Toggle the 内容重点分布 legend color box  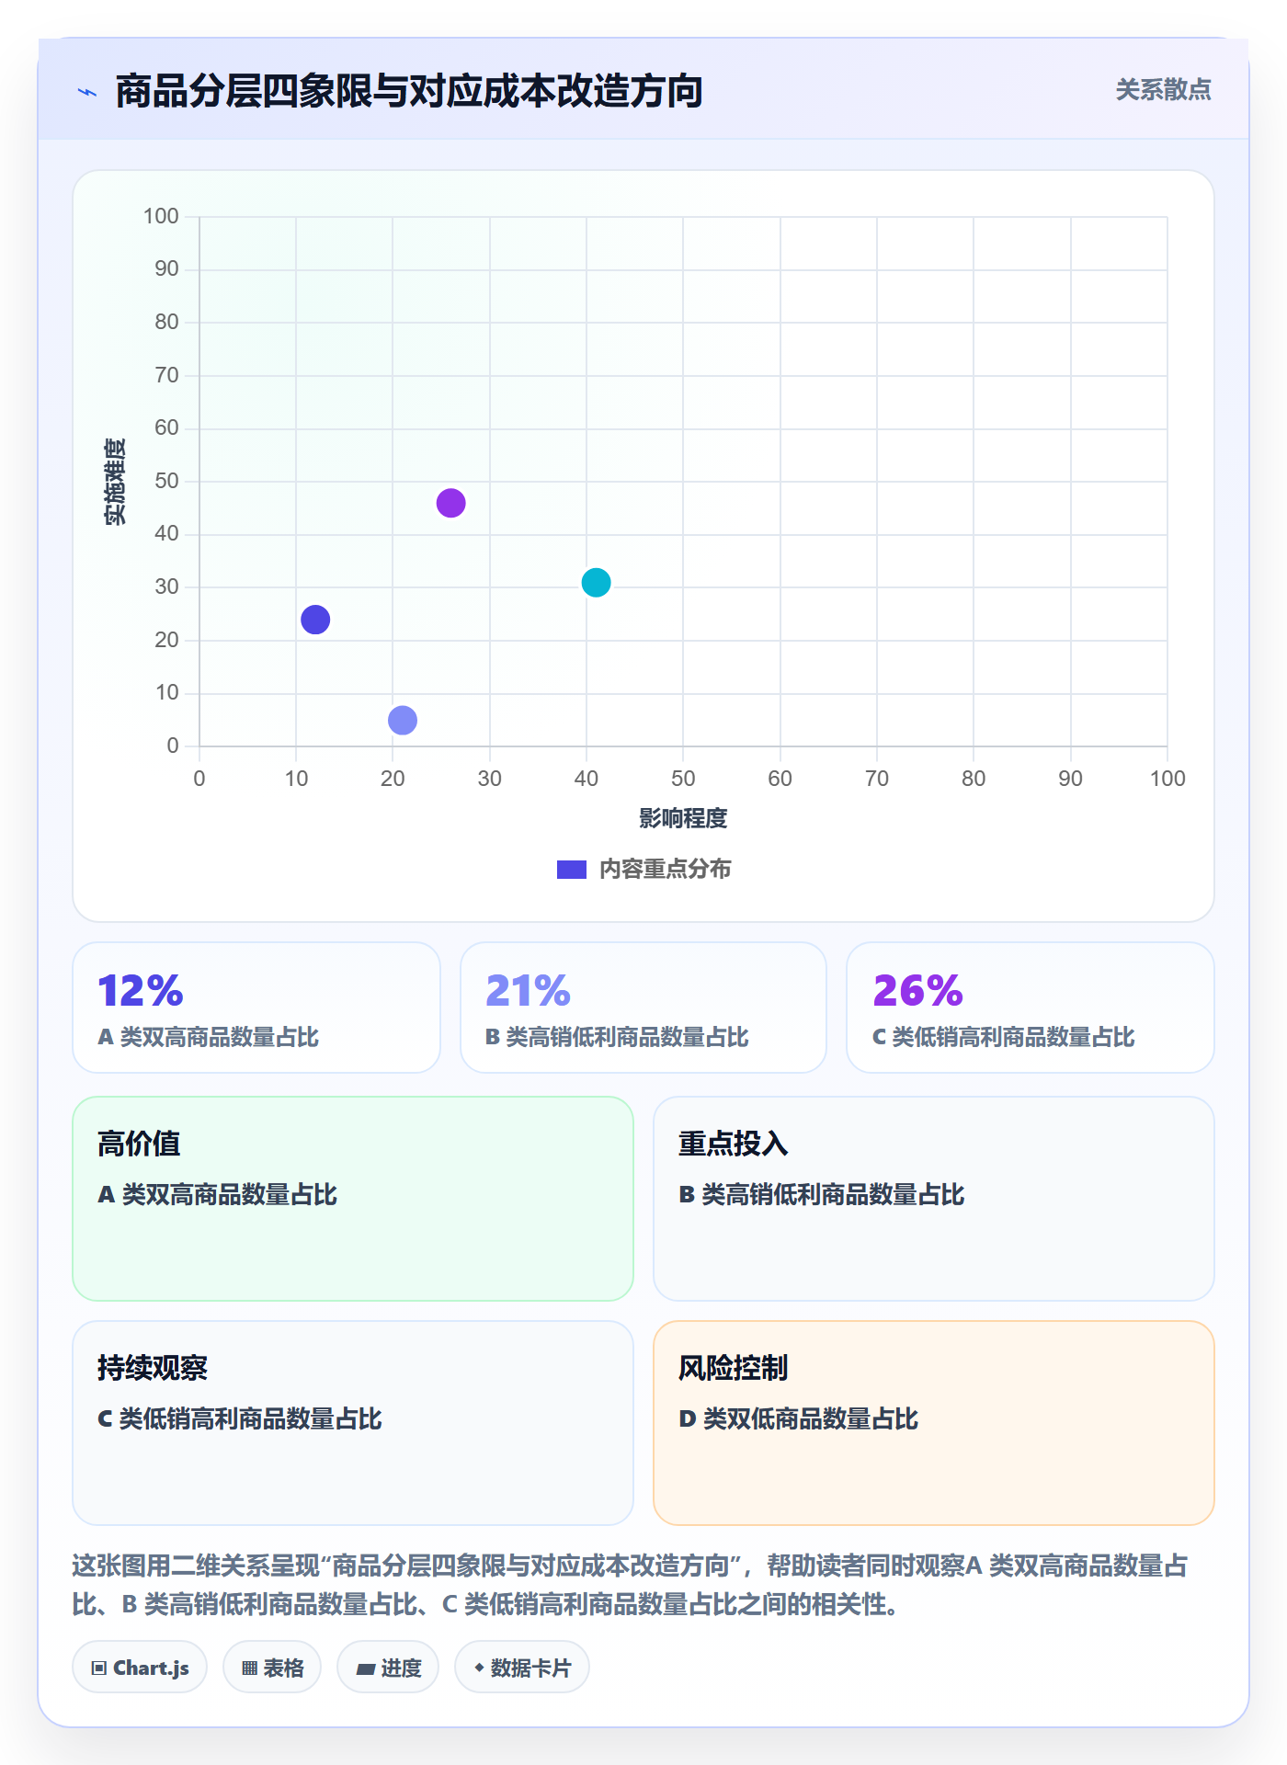(571, 870)
